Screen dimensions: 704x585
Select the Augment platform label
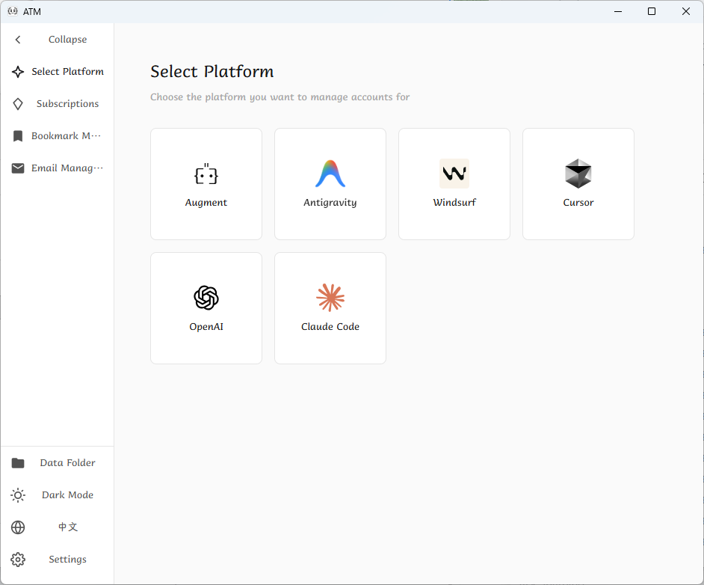[x=206, y=203]
